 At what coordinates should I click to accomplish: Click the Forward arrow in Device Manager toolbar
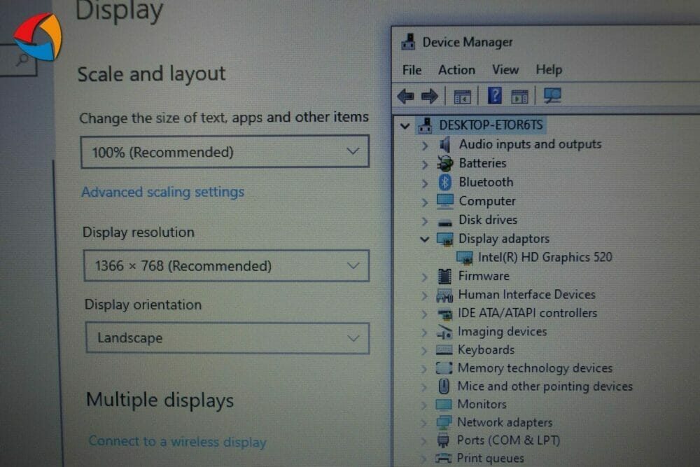click(430, 96)
